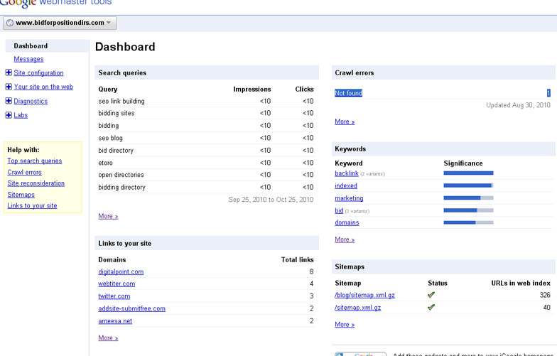
Task: Expand the Site configuration plus icon
Action: coord(9,72)
